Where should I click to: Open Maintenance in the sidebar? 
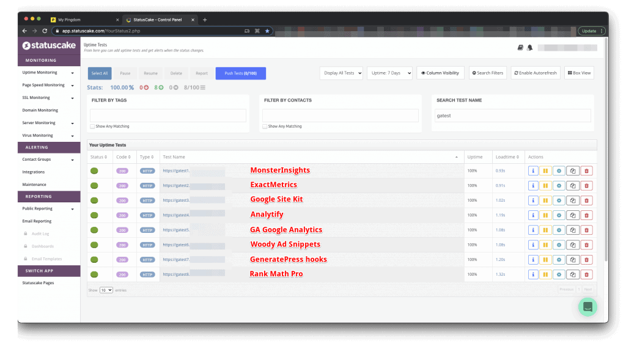coord(34,185)
